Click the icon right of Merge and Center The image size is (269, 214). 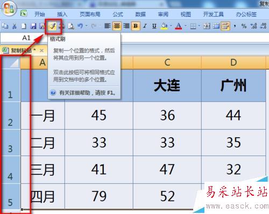coord(216,26)
